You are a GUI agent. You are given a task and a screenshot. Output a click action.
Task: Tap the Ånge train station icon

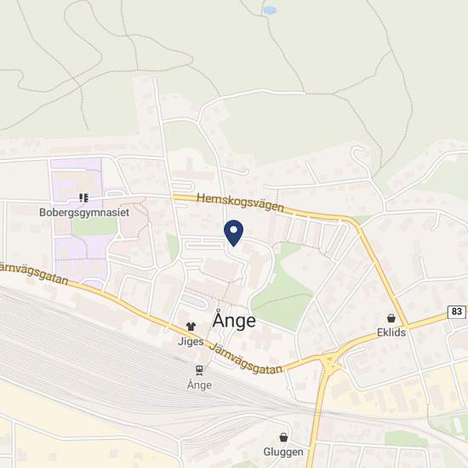(199, 370)
